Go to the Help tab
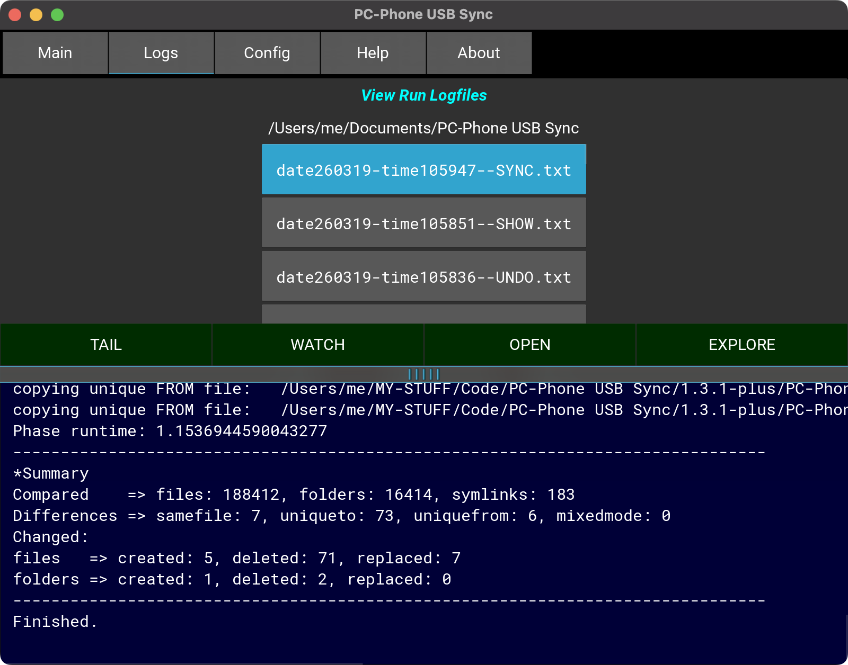The height and width of the screenshot is (665, 848). point(373,53)
